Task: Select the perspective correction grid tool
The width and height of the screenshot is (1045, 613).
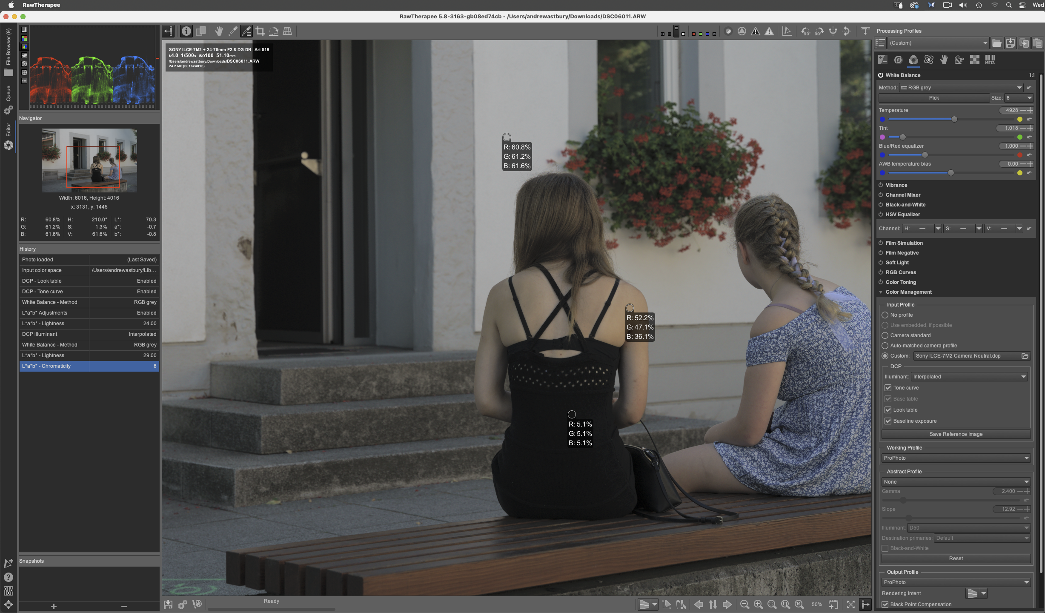Action: tap(287, 31)
